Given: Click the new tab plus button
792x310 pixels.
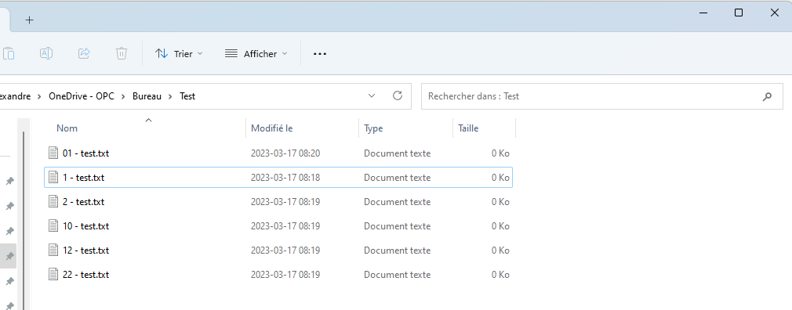Looking at the screenshot, I should coord(29,20).
